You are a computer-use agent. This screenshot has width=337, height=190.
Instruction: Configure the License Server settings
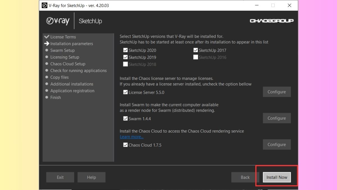pyautogui.click(x=277, y=92)
